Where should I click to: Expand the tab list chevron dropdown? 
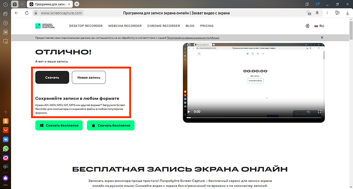pos(22,4)
